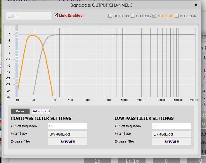The height and width of the screenshot is (163, 206).
Task: Open the LR 48dB/oct filter type dropdown
Action: coord(171,134)
